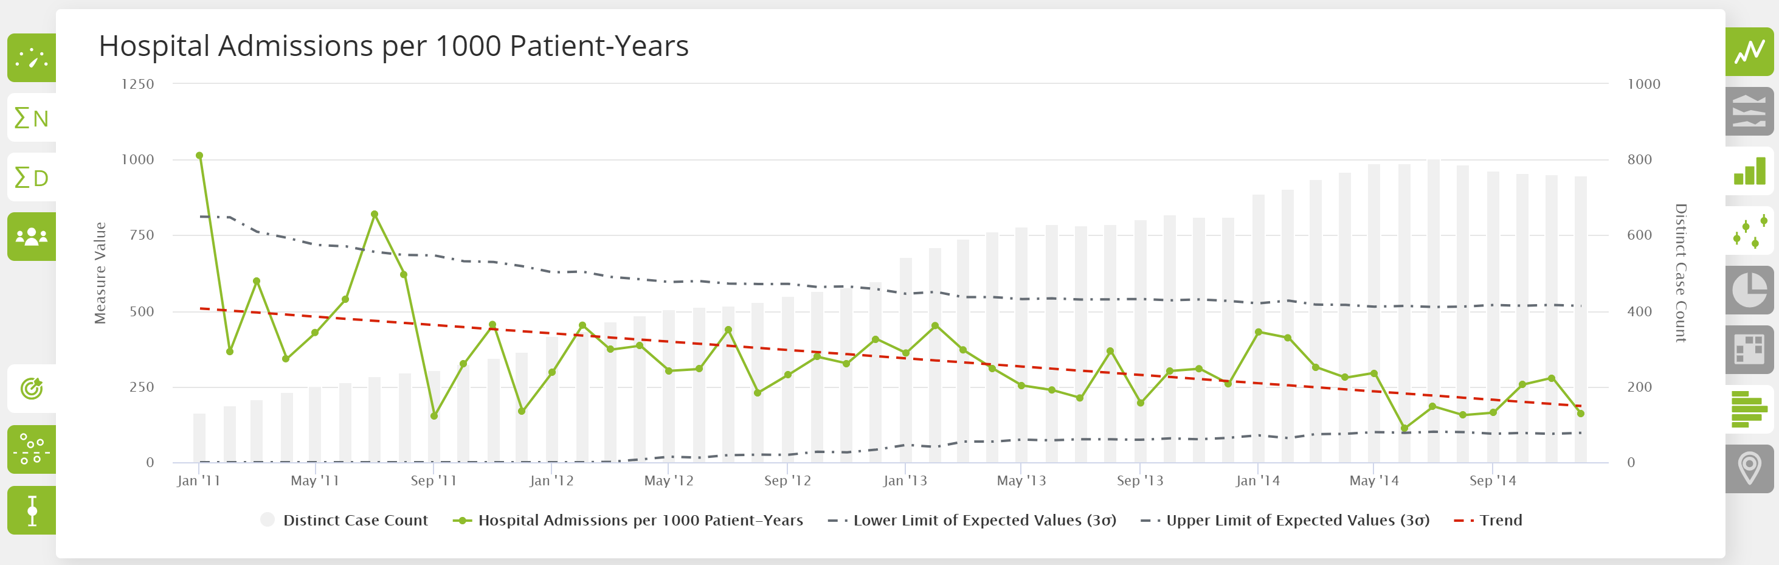The image size is (1779, 565).
Task: Select the ΣN numerator measure option
Action: click(x=30, y=117)
